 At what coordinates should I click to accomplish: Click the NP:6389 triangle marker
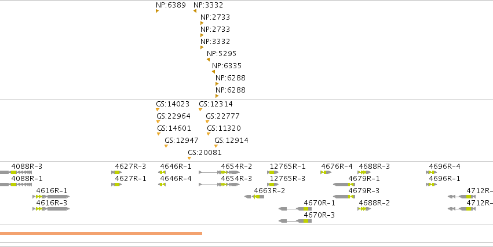coord(157,11)
